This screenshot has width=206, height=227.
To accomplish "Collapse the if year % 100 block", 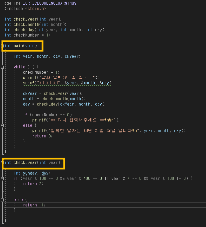I will click(x=2, y=179).
